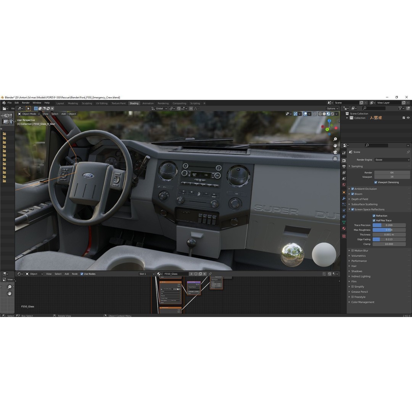This screenshot has width=412, height=412.
Task: Toggle the Refraction checkbox
Action: point(374,216)
